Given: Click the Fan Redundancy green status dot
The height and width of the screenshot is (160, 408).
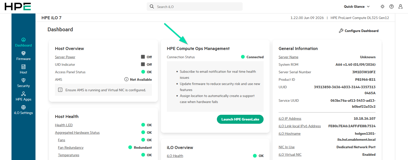Looking at the screenshot, I should tap(130, 147).
